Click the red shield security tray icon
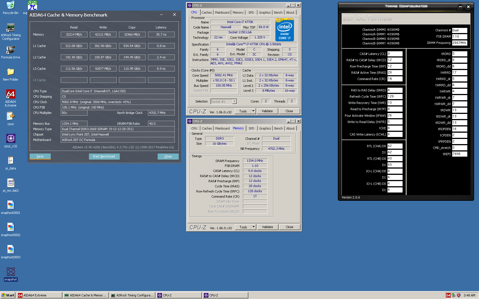This screenshot has height=299, width=479. click(458, 295)
